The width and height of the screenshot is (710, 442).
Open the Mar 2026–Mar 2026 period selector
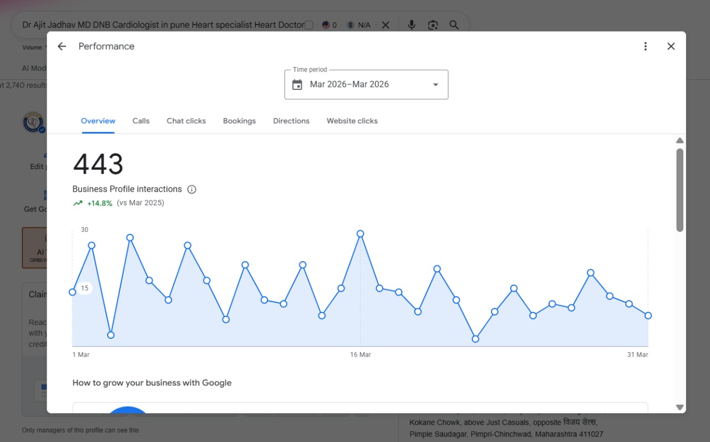[366, 85]
